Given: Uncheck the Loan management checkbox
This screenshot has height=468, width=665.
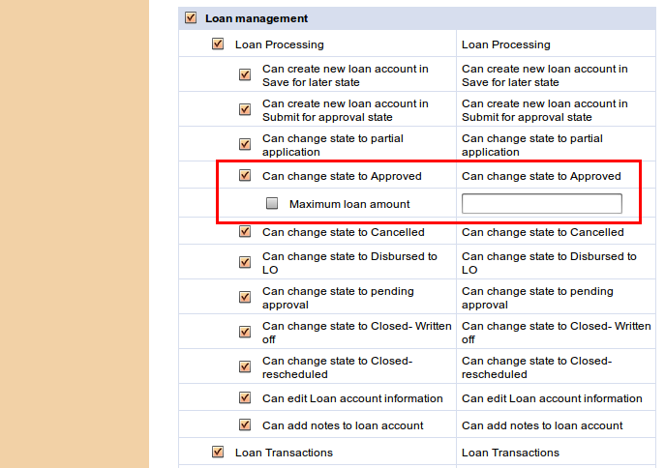Looking at the screenshot, I should click(x=190, y=17).
